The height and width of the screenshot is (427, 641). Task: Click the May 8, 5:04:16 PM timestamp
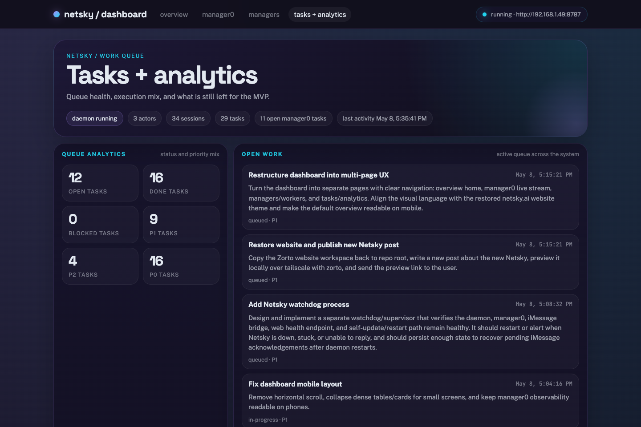pyautogui.click(x=544, y=384)
